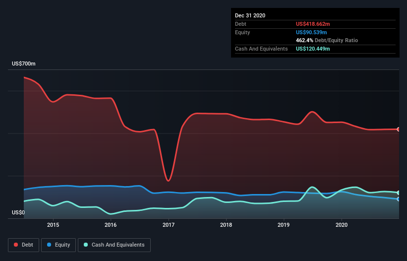Click the teal Cash legend dot
Image resolution: width=407 pixels, height=261 pixels.
point(86,245)
